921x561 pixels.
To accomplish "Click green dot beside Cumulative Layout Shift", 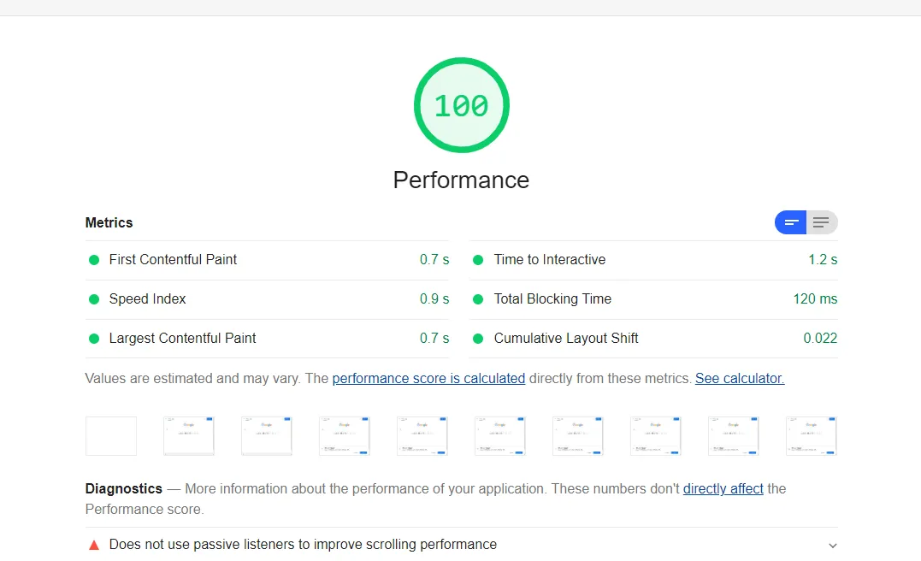I will point(478,339).
